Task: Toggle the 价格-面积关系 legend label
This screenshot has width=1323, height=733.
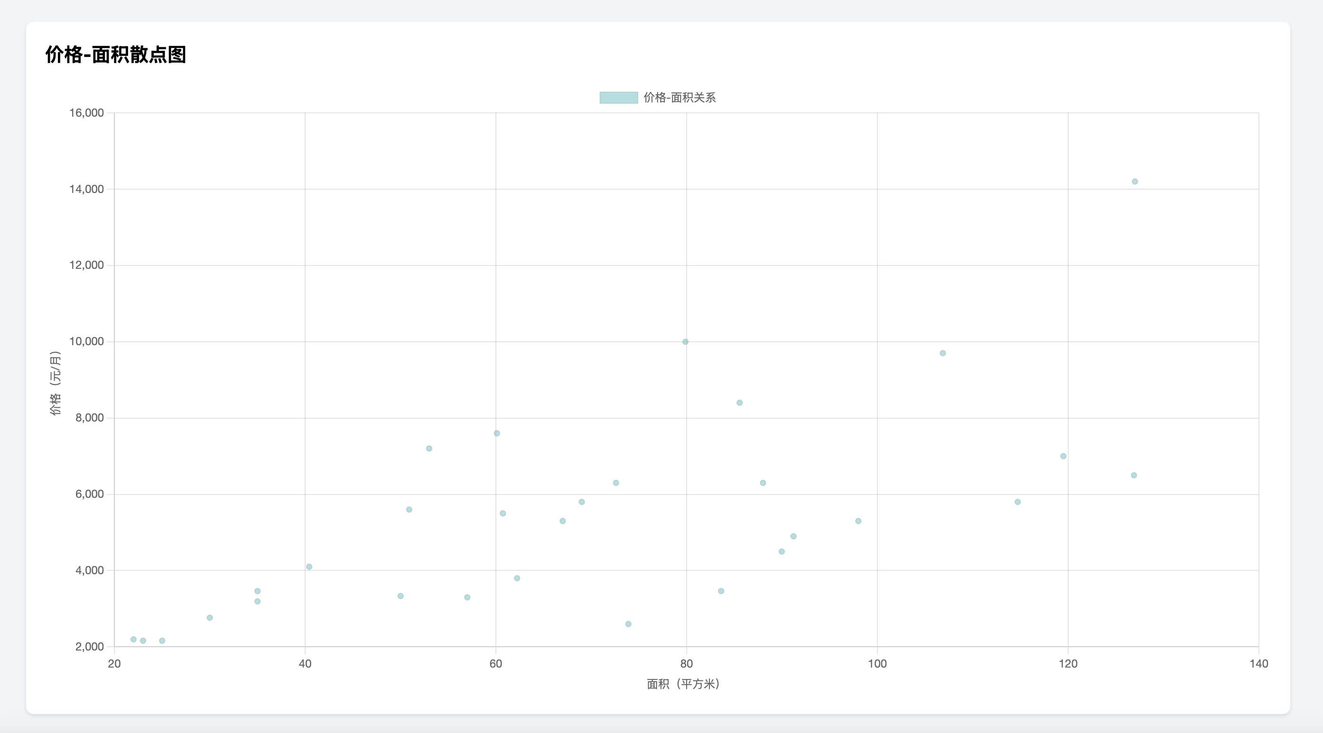Action: click(680, 98)
